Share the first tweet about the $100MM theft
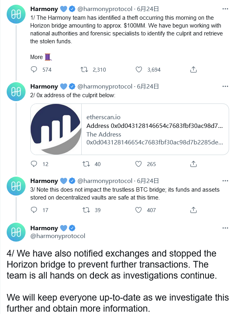Viewport: 235px width, 314px height. 193,70
